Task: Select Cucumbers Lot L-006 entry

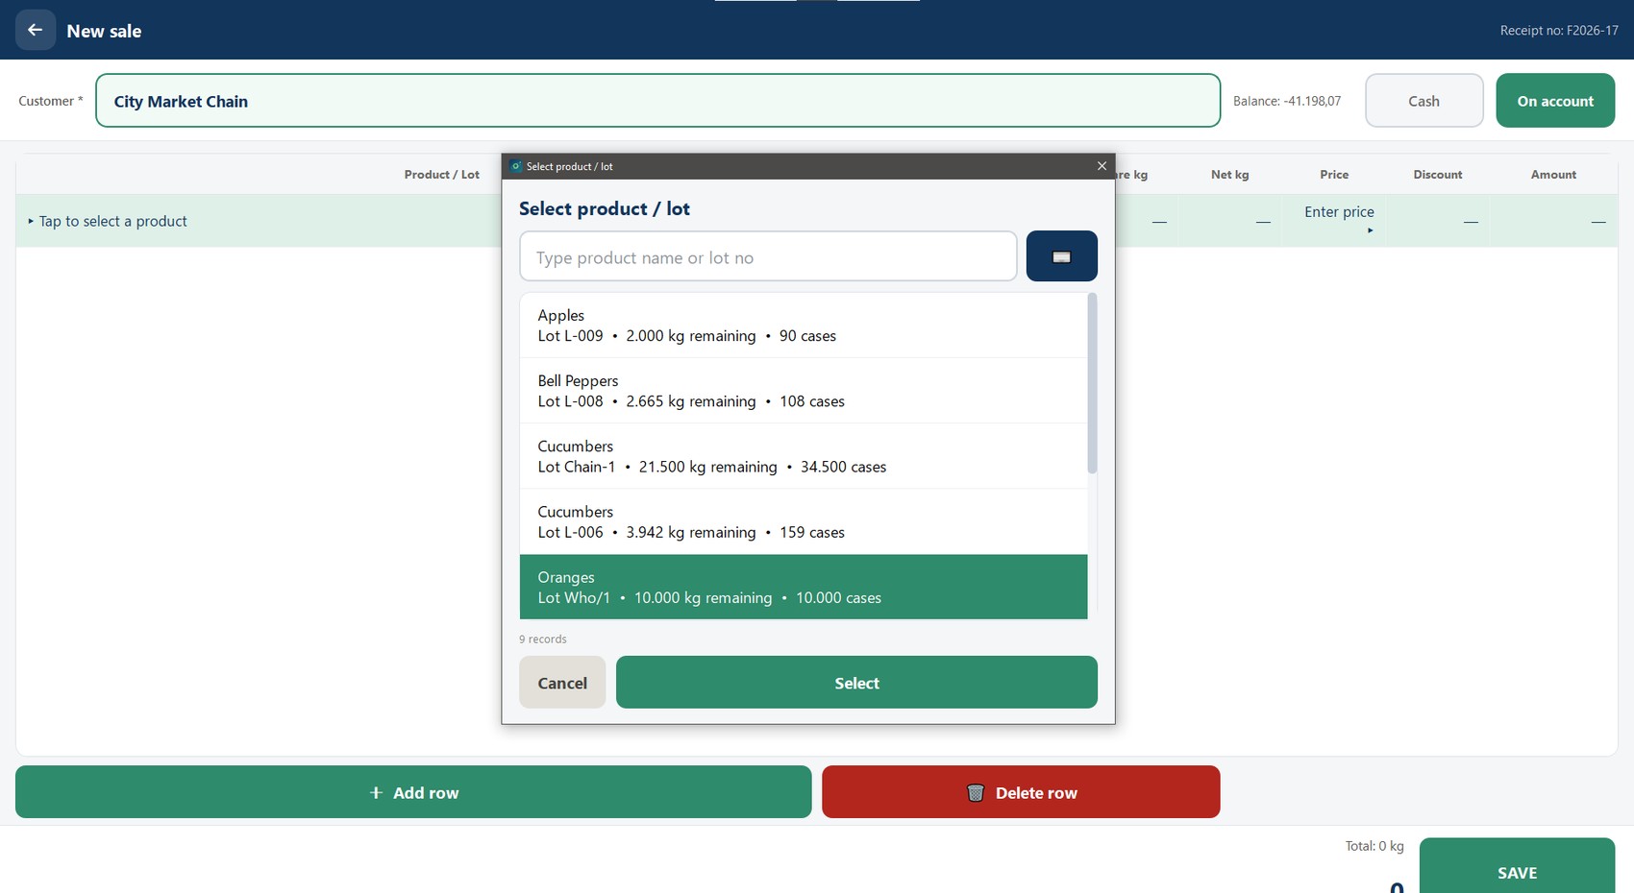Action: pos(804,521)
